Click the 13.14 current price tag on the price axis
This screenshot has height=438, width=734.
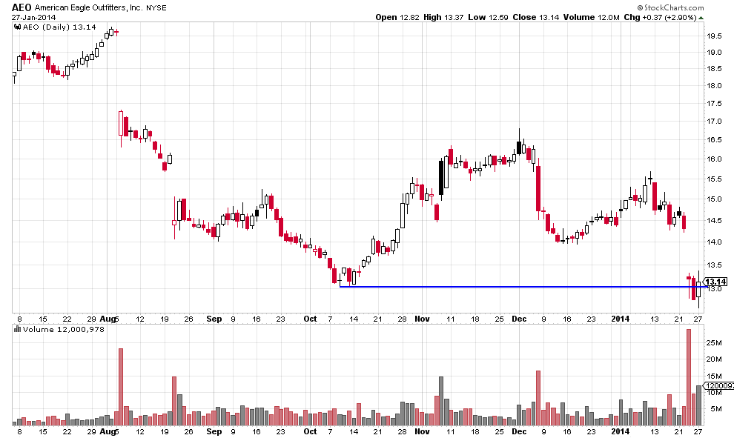coord(715,282)
